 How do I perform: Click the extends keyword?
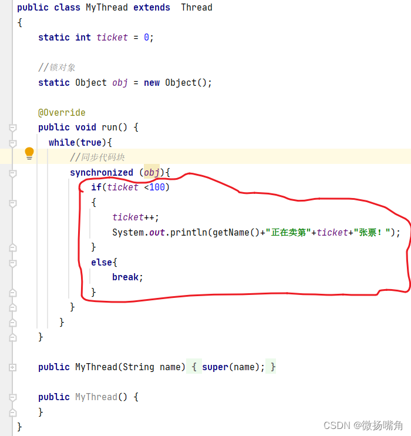pyautogui.click(x=151, y=8)
